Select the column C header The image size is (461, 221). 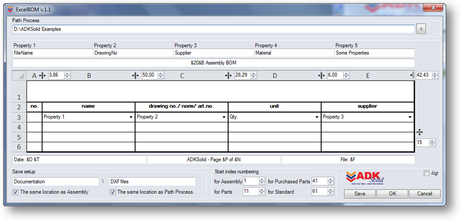[182, 76]
